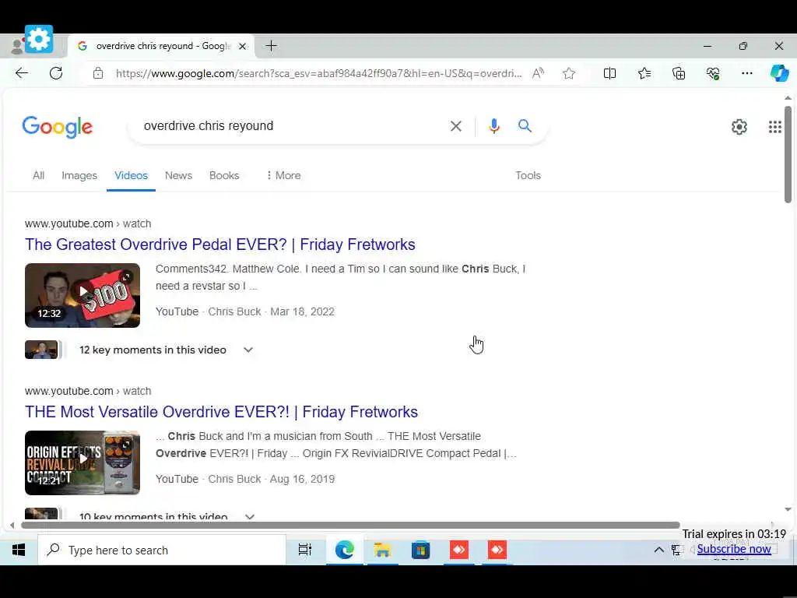Click first result's www.youtube.com › watch text
Image resolution: width=797 pixels, height=598 pixels.
(x=88, y=223)
